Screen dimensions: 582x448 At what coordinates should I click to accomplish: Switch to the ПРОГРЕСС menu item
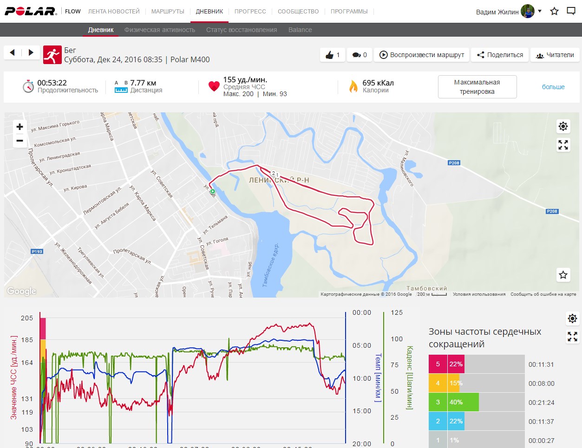(x=250, y=11)
